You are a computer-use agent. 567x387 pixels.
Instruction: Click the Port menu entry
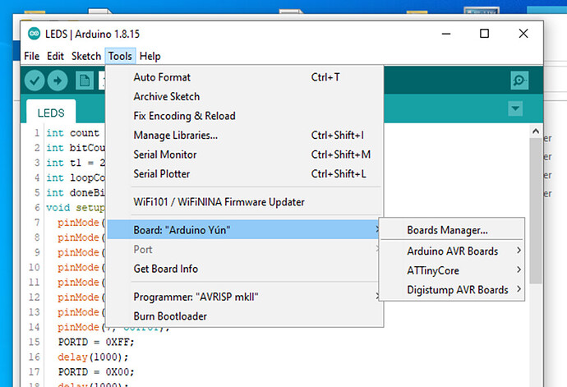point(244,250)
